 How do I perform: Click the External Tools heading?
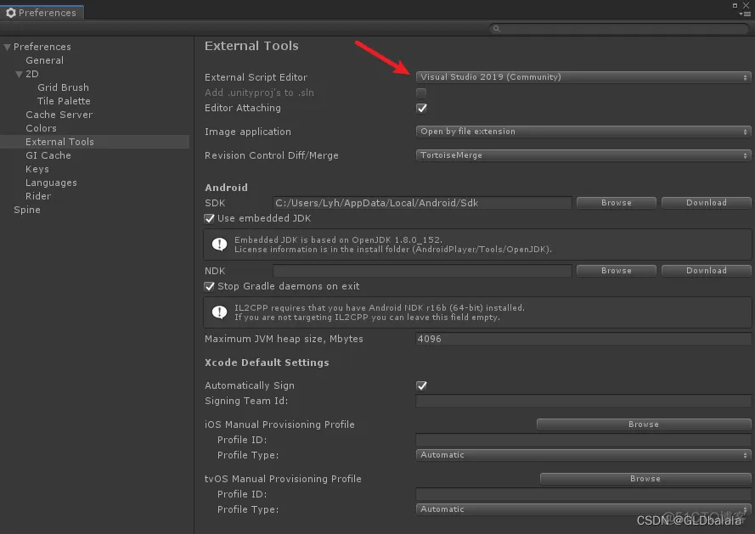251,46
